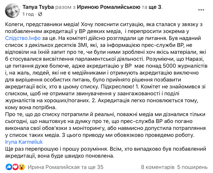The image size is (213, 173).
Task: Expand the 'ще 3' tagged people list
Action: pos(155,7)
